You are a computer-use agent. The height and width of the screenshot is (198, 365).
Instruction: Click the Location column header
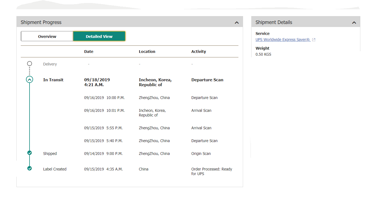tap(147, 52)
